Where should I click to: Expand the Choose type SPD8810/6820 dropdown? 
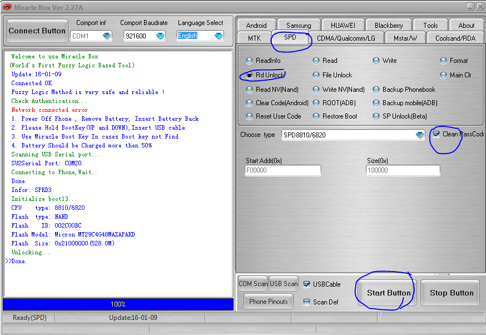(x=420, y=135)
